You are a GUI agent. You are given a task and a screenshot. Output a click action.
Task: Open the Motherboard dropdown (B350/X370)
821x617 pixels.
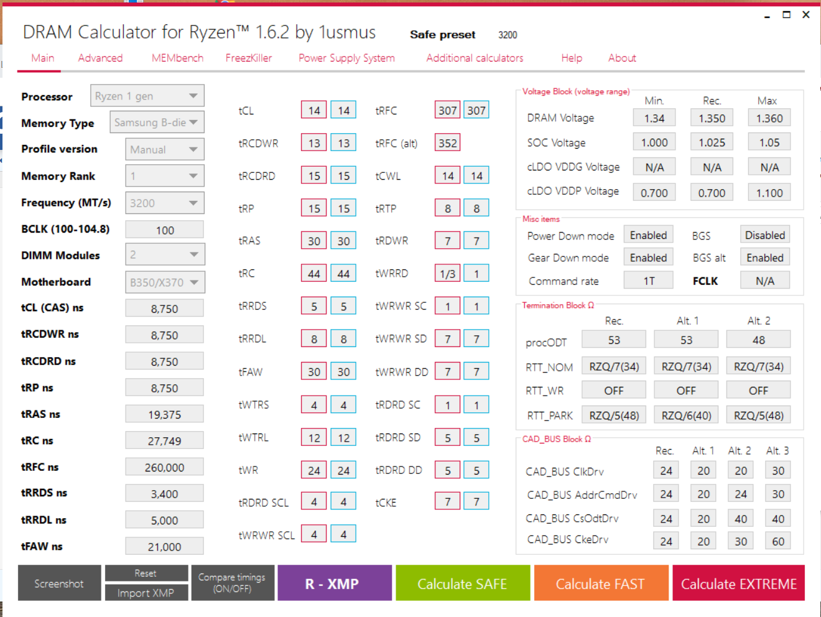(x=165, y=282)
